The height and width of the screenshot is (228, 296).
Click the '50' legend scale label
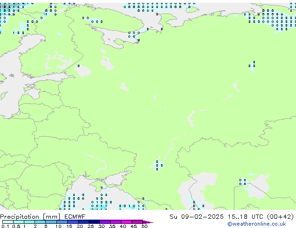(x=145, y=226)
